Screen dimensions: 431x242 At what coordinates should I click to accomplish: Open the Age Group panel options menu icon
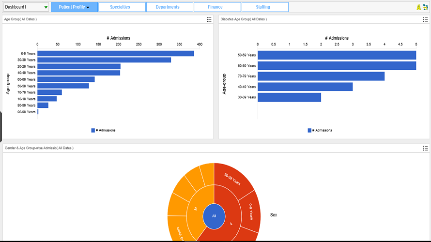click(x=209, y=19)
